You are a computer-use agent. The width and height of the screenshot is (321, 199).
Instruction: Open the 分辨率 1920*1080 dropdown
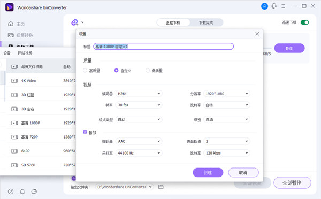click(x=227, y=94)
